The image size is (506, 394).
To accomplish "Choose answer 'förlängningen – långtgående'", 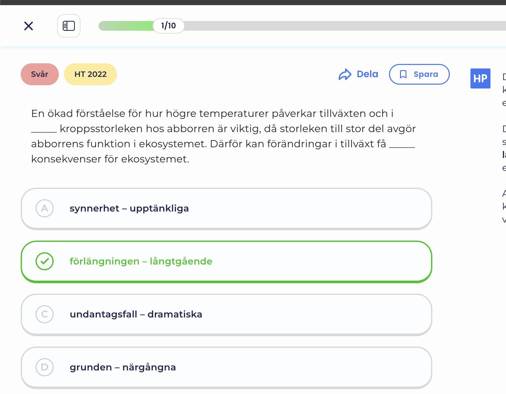I will (x=227, y=262).
